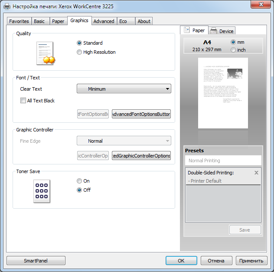Open the Clear Text dropdown

(x=124, y=88)
